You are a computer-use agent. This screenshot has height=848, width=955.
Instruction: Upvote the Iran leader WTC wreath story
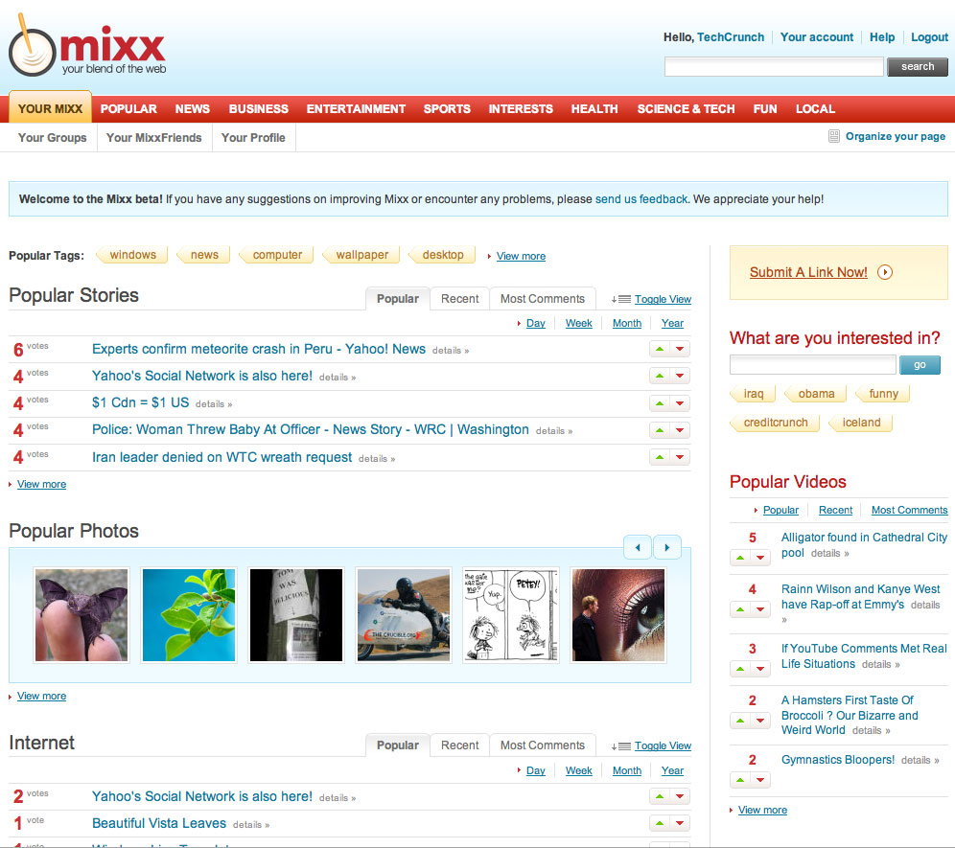tap(660, 457)
